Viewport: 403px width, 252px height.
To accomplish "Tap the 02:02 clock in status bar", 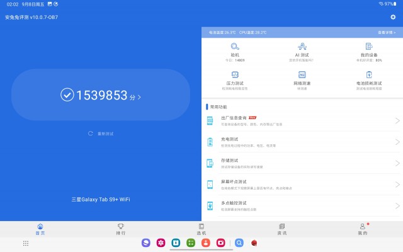I will [x=13, y=4].
